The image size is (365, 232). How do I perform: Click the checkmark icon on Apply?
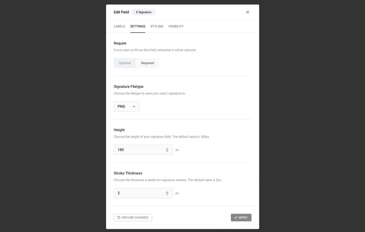236,218
